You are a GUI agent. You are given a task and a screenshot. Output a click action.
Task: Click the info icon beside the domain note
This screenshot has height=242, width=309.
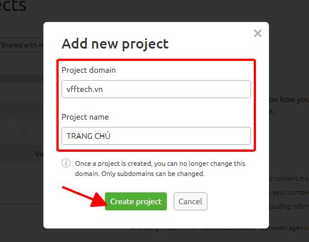coord(66,163)
